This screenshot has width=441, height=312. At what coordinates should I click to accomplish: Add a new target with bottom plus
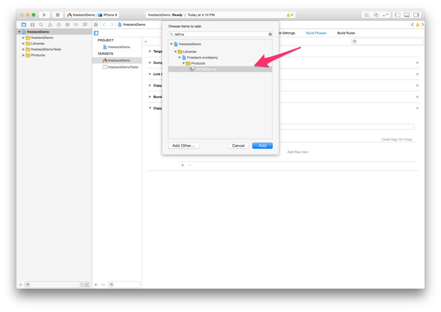pyautogui.click(x=96, y=285)
